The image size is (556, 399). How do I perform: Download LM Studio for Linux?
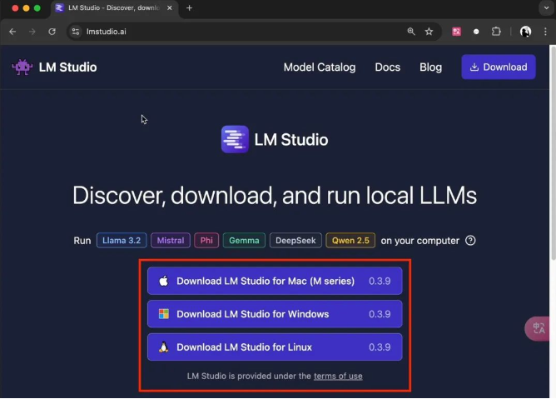click(275, 347)
